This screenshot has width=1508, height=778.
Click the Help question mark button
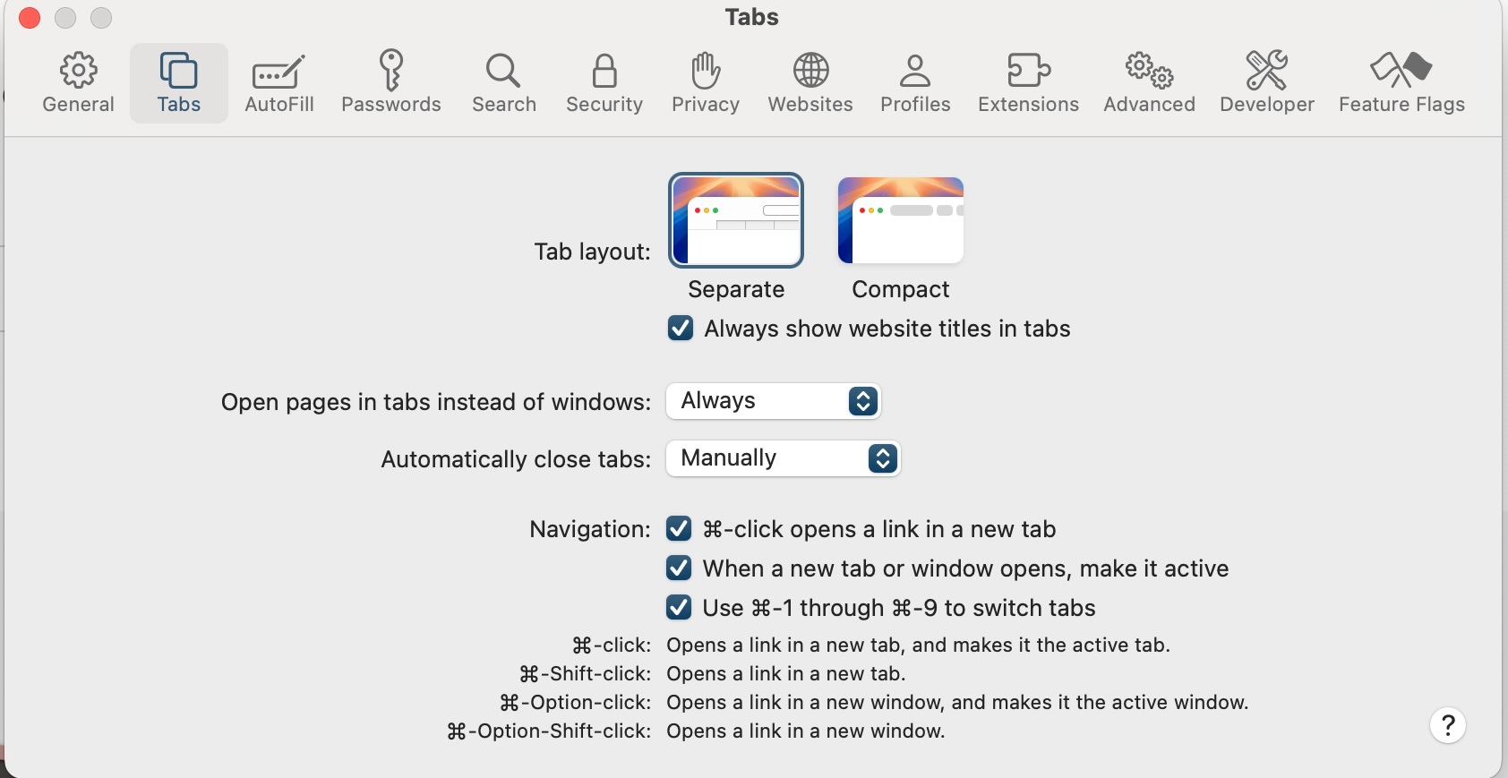click(x=1447, y=725)
